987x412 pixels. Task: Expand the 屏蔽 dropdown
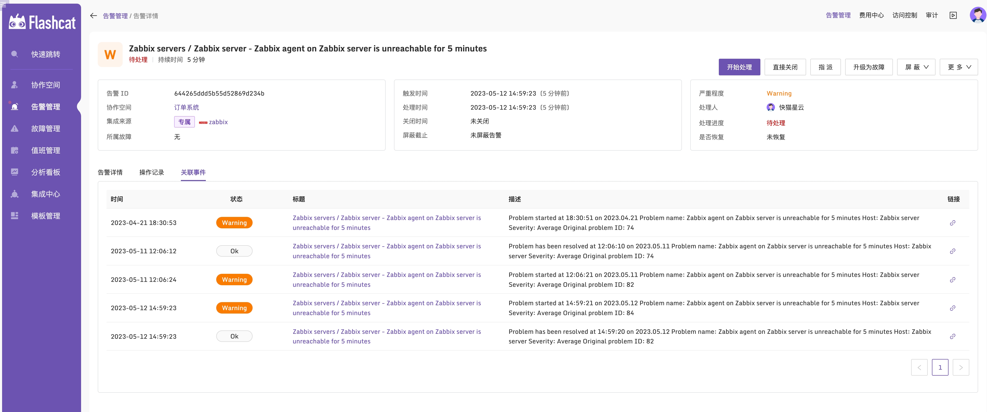(x=916, y=67)
